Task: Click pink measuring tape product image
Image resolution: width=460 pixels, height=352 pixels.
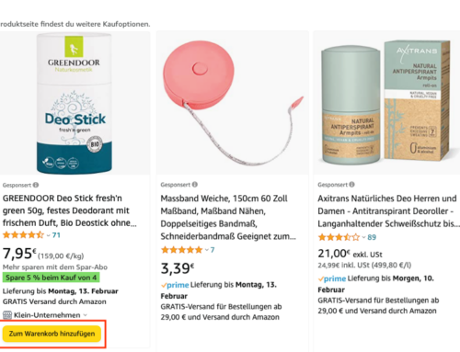Action: pyautogui.click(x=233, y=103)
